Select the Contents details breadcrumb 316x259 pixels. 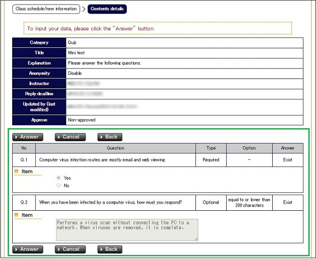tap(107, 9)
